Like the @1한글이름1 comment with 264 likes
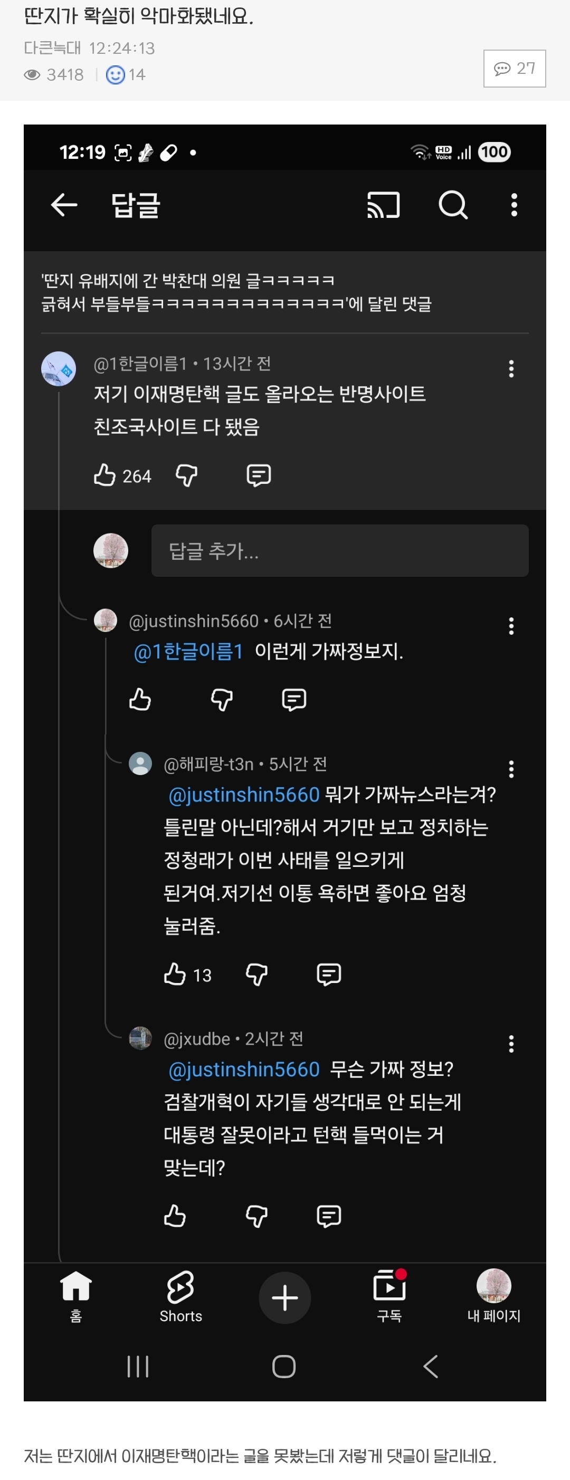Screen dimensions: 570x1480 (x=105, y=475)
